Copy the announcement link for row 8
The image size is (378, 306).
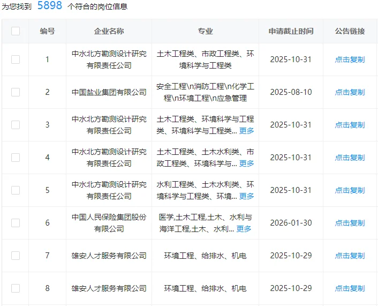tap(350, 288)
